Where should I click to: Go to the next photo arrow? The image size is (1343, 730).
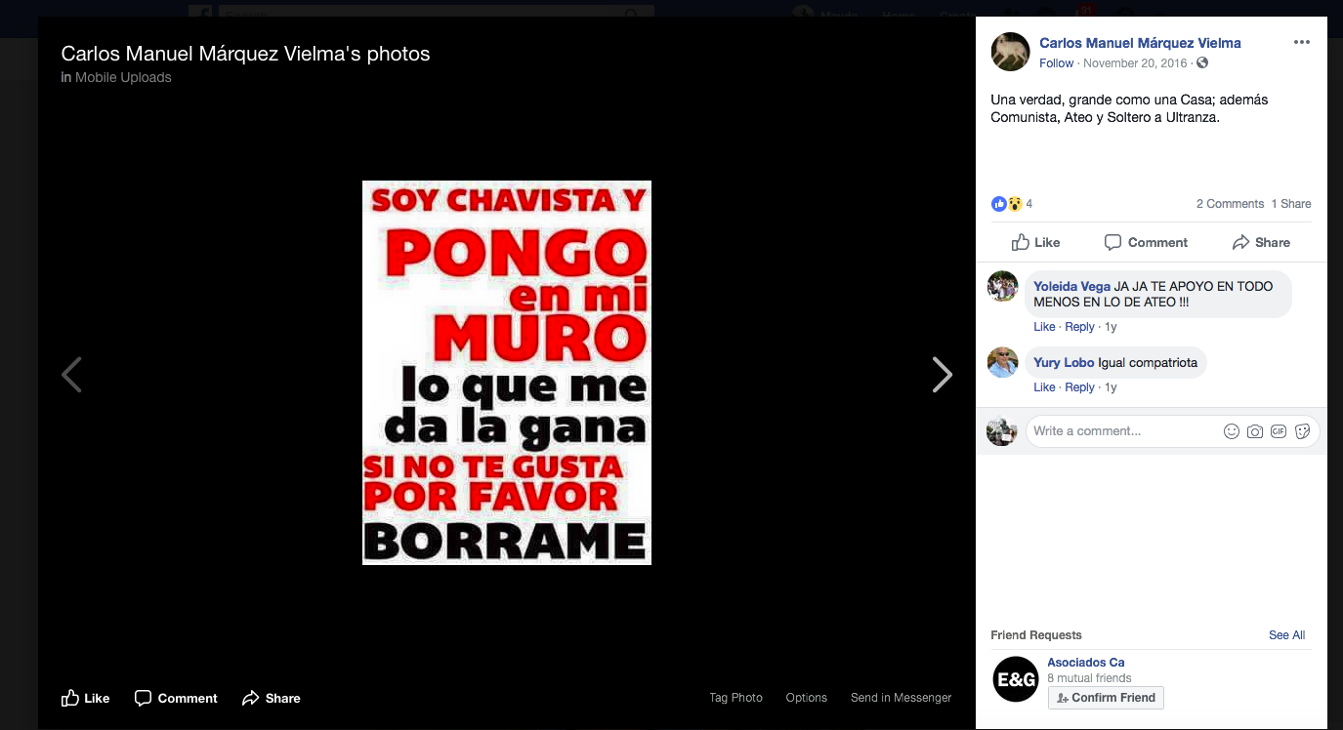942,375
